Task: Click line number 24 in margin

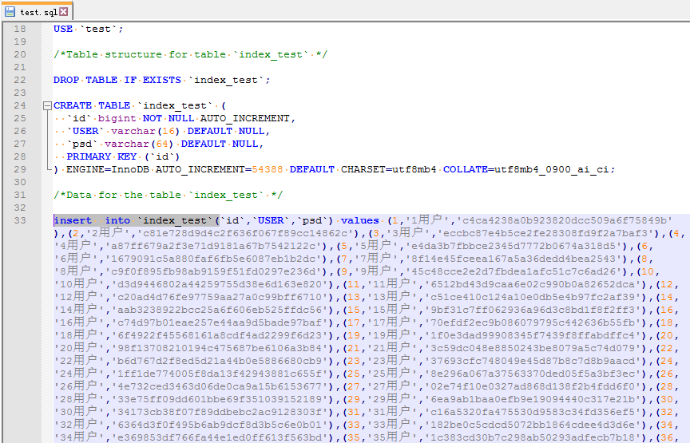Action: click(20, 105)
